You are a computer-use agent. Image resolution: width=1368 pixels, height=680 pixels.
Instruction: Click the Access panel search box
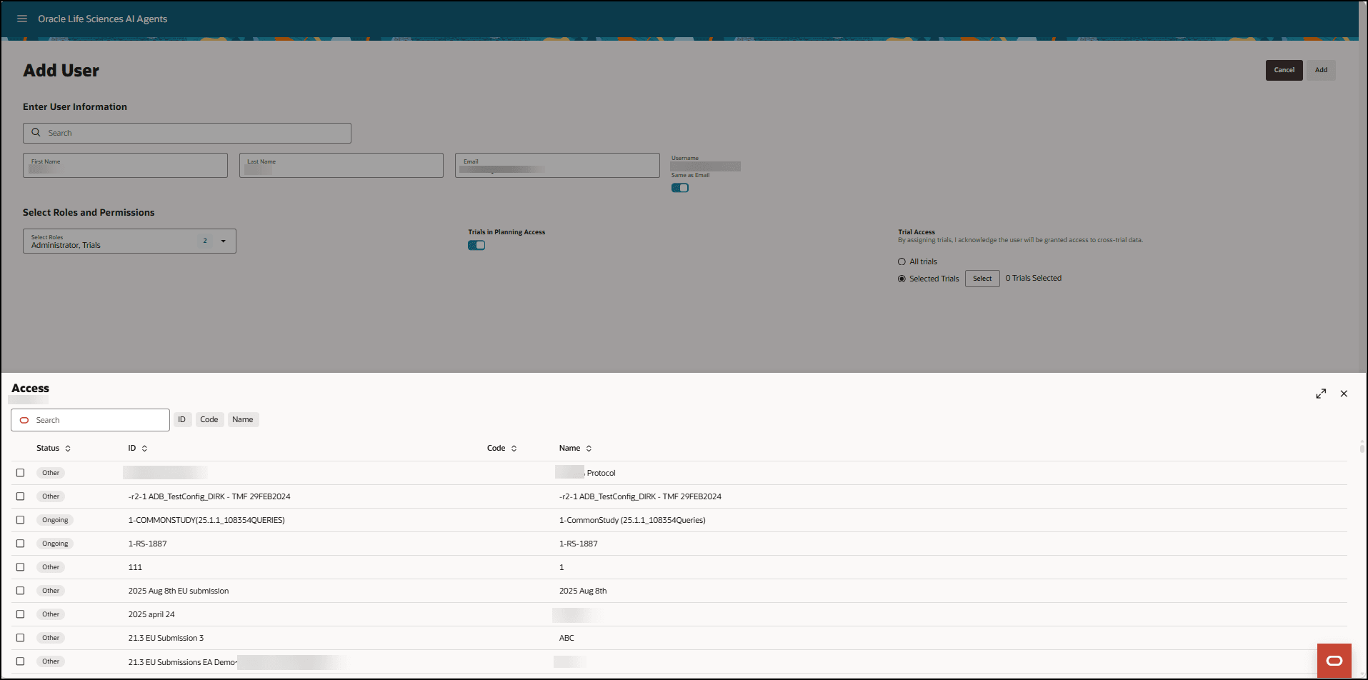[90, 420]
